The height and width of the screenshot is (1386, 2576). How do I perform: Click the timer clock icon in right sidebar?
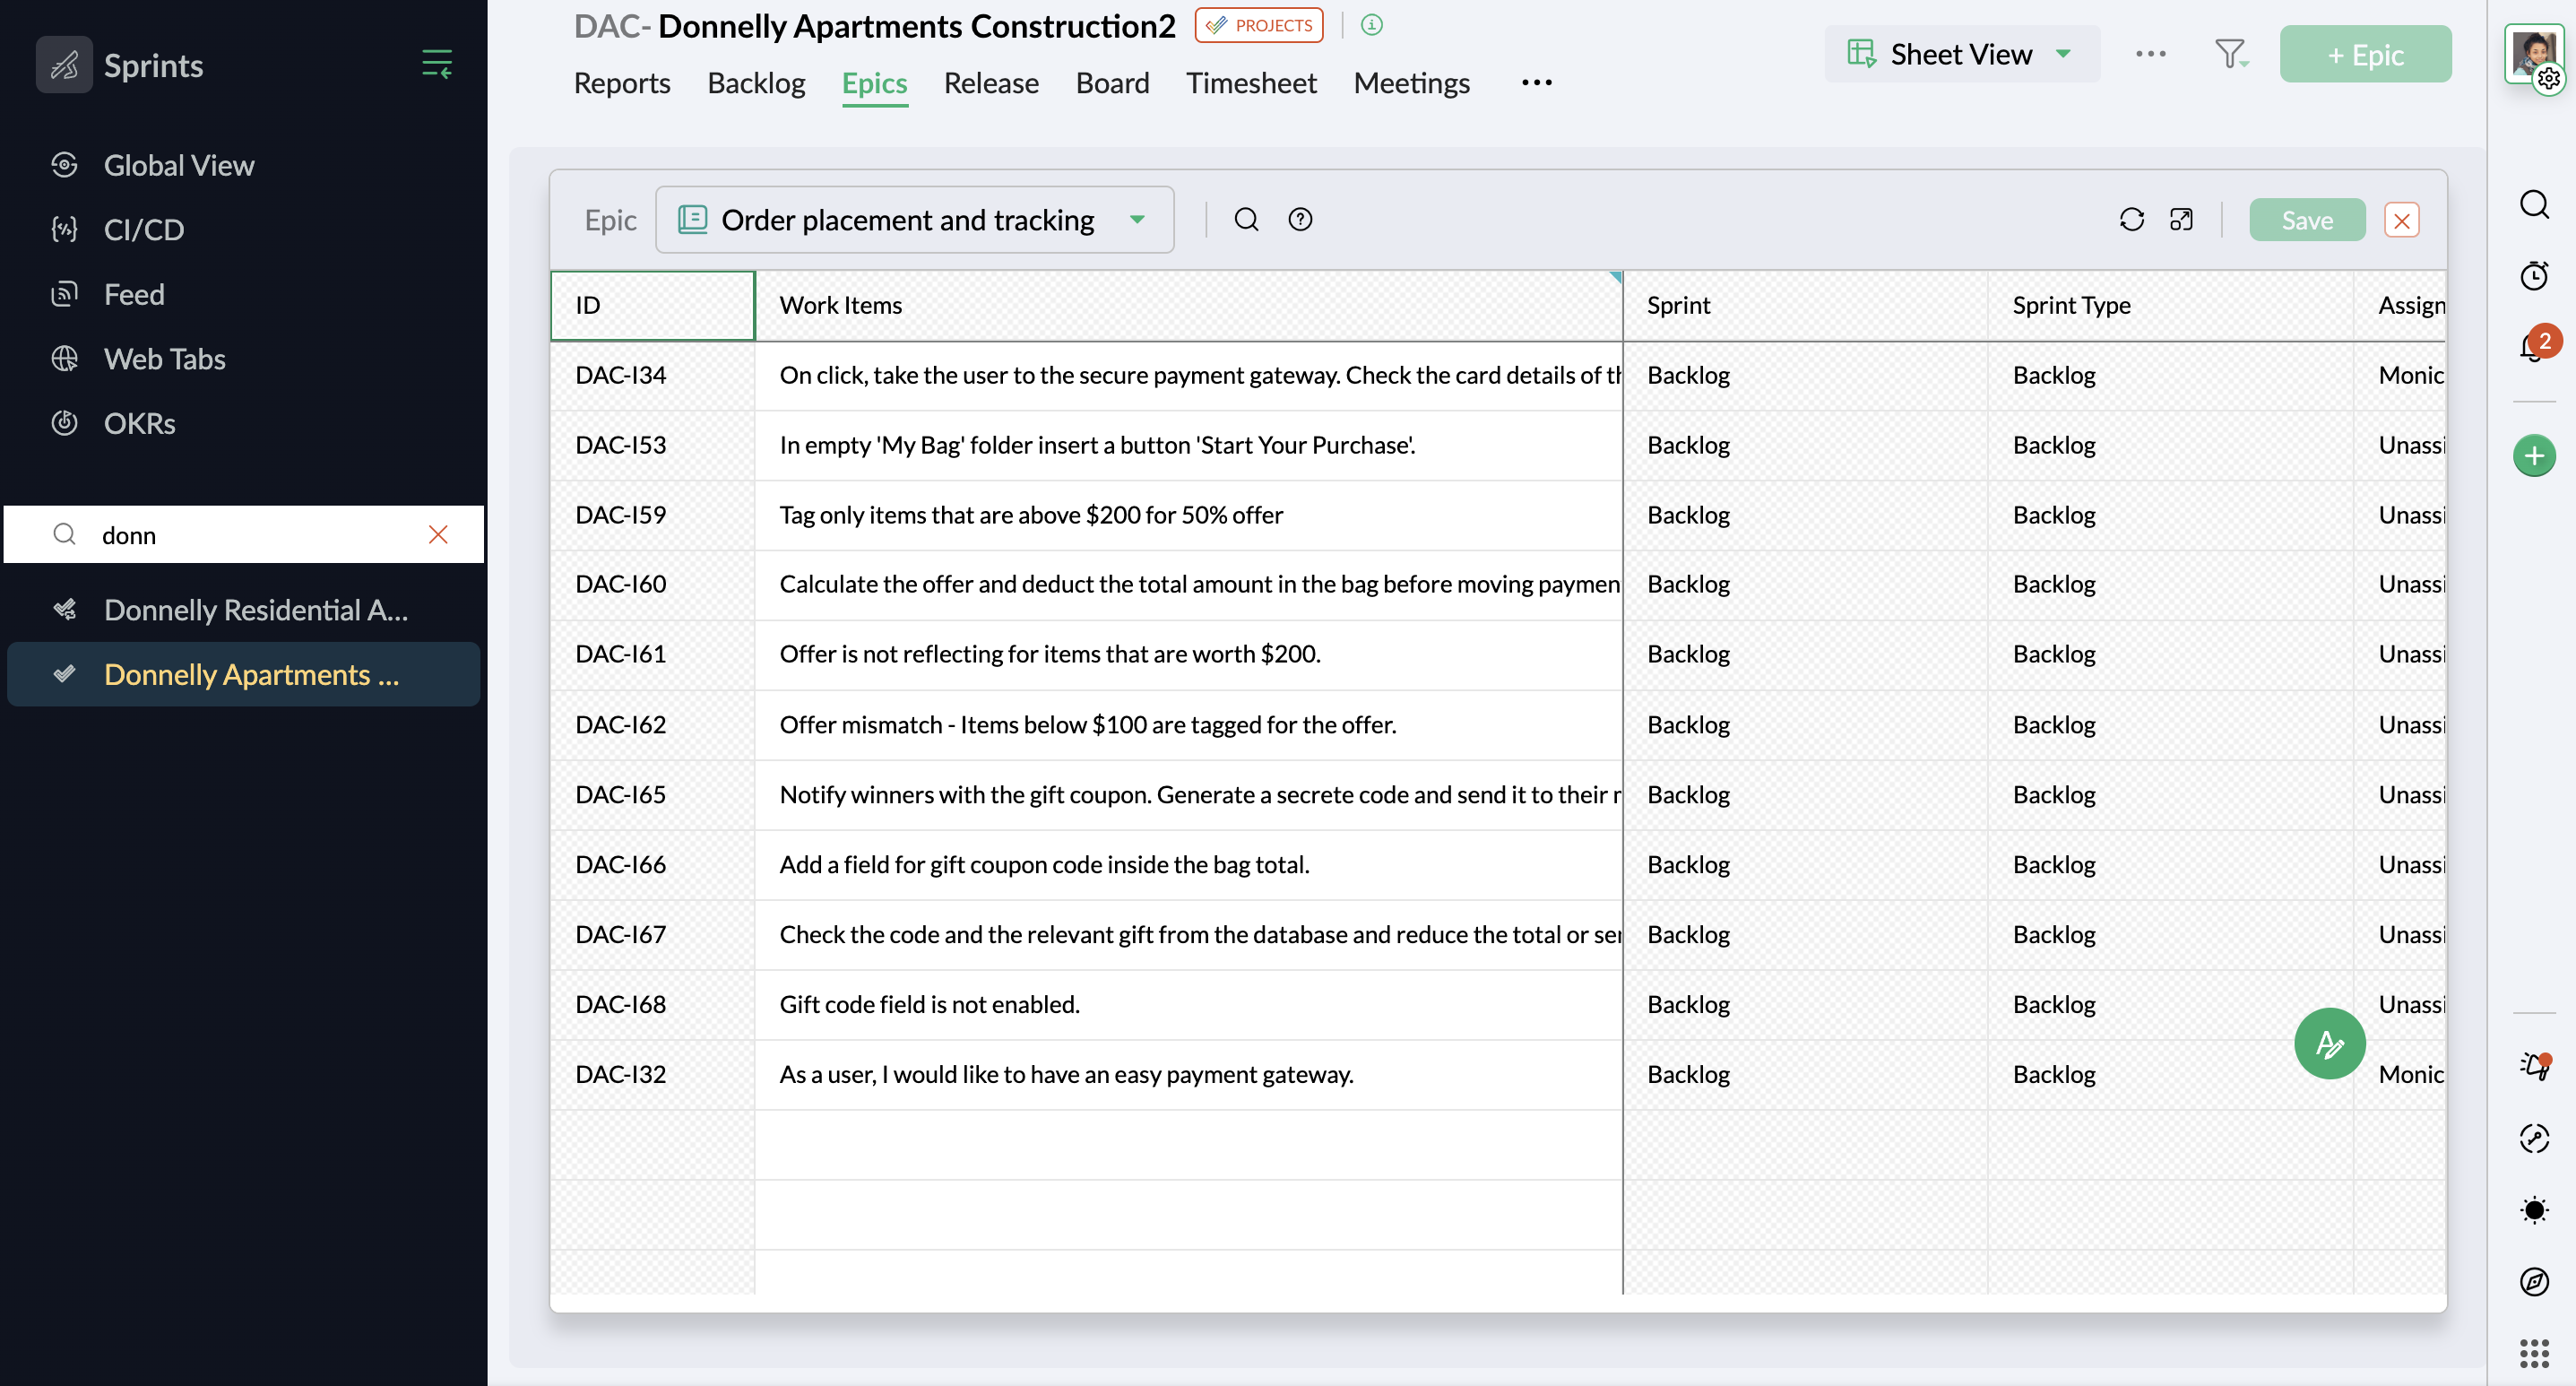point(2533,276)
